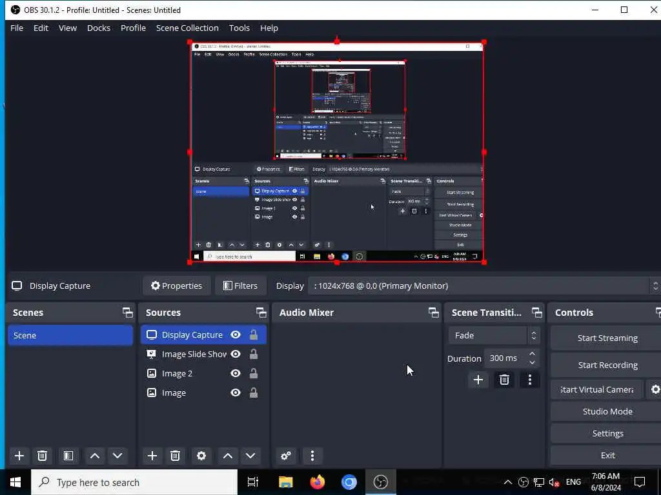Open the Docks menu

pyautogui.click(x=99, y=28)
